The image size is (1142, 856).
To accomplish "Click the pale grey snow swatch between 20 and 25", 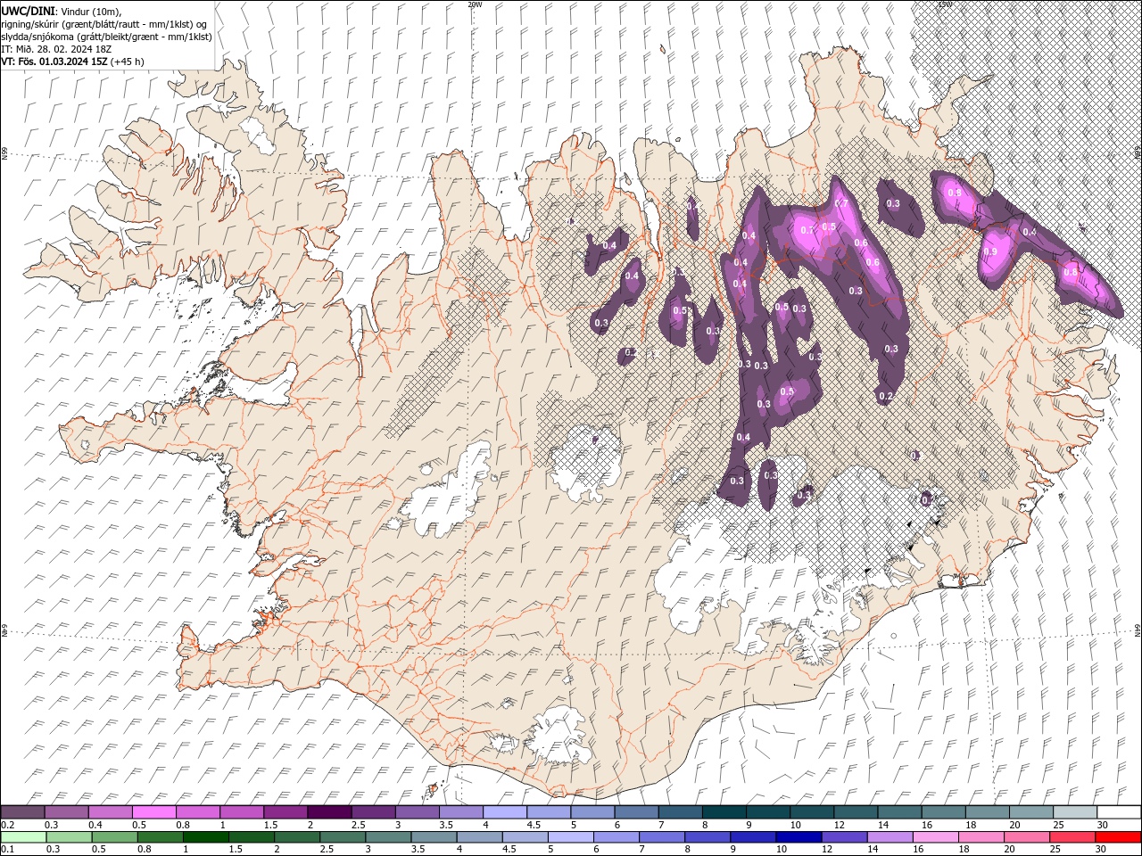I will pos(1030,811).
